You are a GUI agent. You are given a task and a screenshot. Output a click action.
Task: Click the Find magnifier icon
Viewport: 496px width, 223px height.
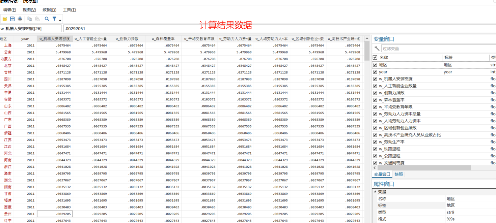tap(47, 19)
